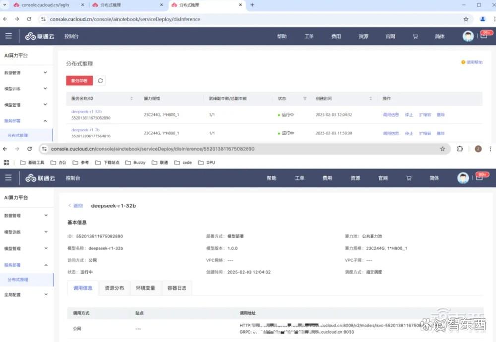The width and height of the screenshot is (496, 342).
Task: Close the console.cucloud.cn/login tab
Action: pos(82,5)
